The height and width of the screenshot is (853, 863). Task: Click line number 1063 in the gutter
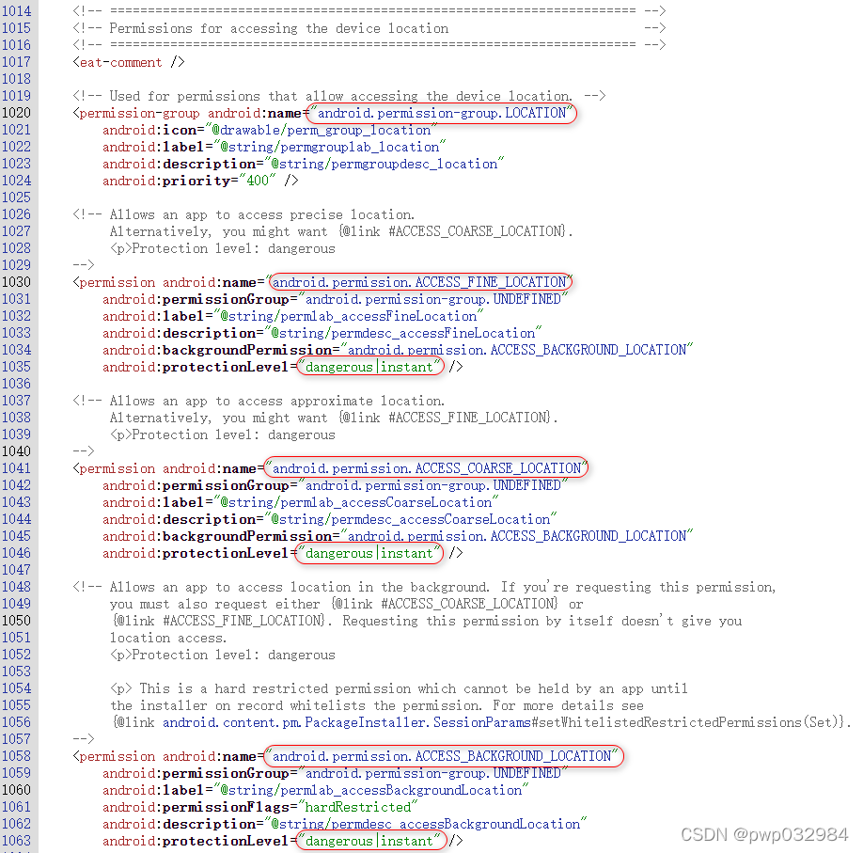[x=17, y=841]
